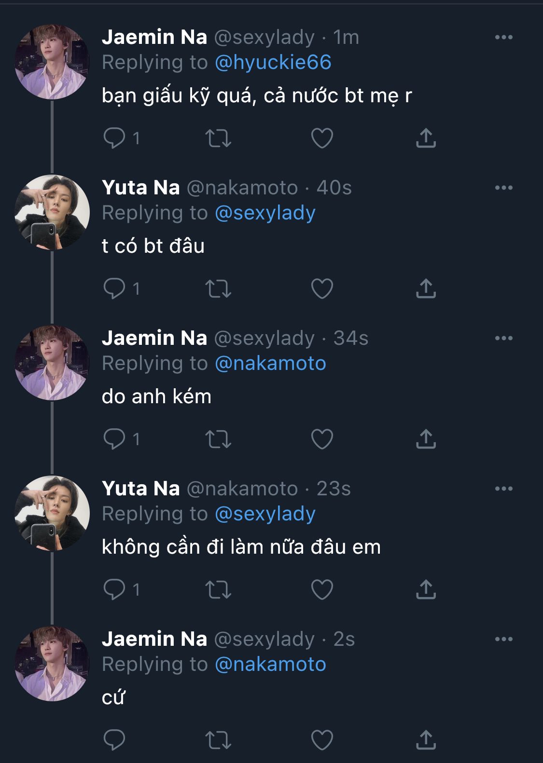The image size is (543, 763).
Task: Like the 'bạn giấu kỹ quá' tweet
Action: 322,138
